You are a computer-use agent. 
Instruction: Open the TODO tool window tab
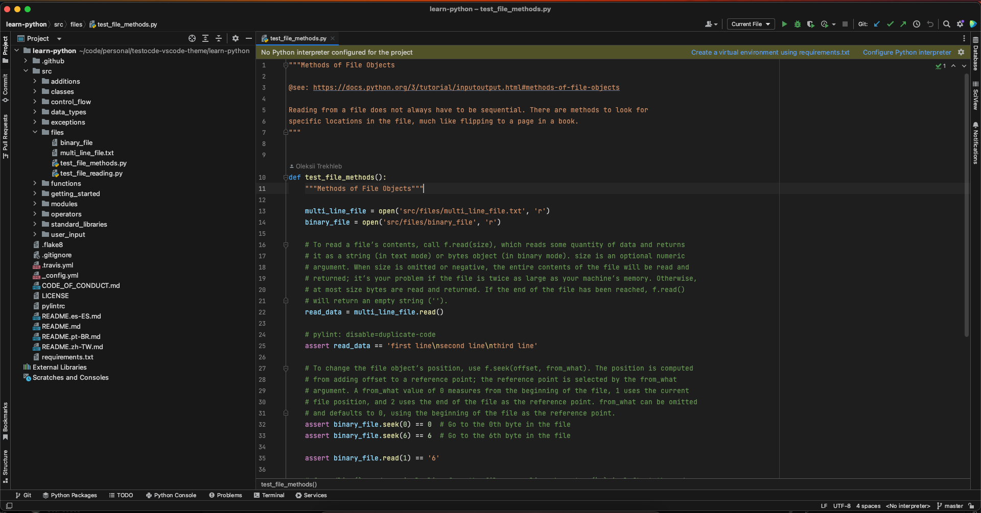(121, 495)
